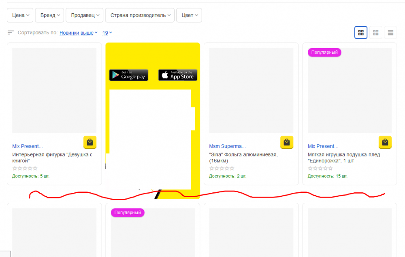The width and height of the screenshot is (405, 257).
Task: Switch to detailed list view icon
Action: pyautogui.click(x=375, y=33)
